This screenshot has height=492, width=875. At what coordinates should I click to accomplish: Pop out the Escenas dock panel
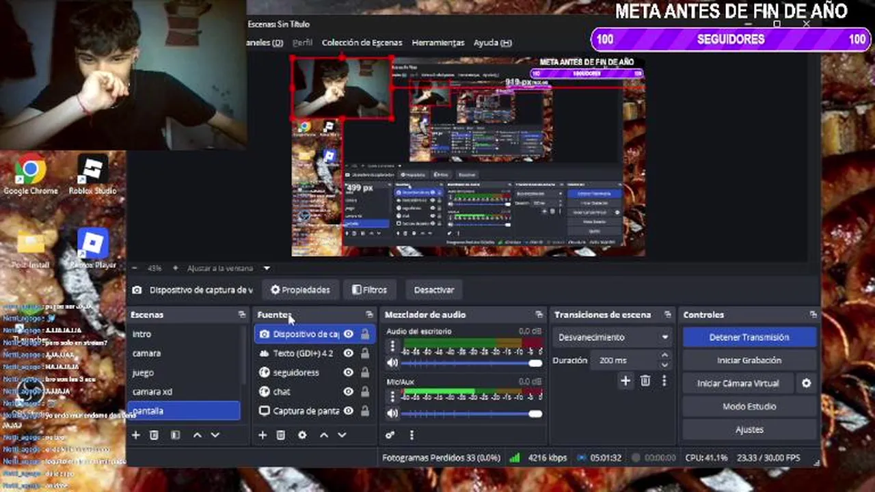coord(241,314)
